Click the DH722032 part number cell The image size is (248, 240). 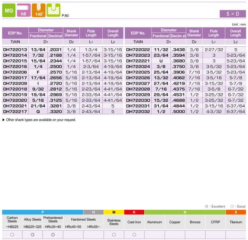(x=138, y=112)
